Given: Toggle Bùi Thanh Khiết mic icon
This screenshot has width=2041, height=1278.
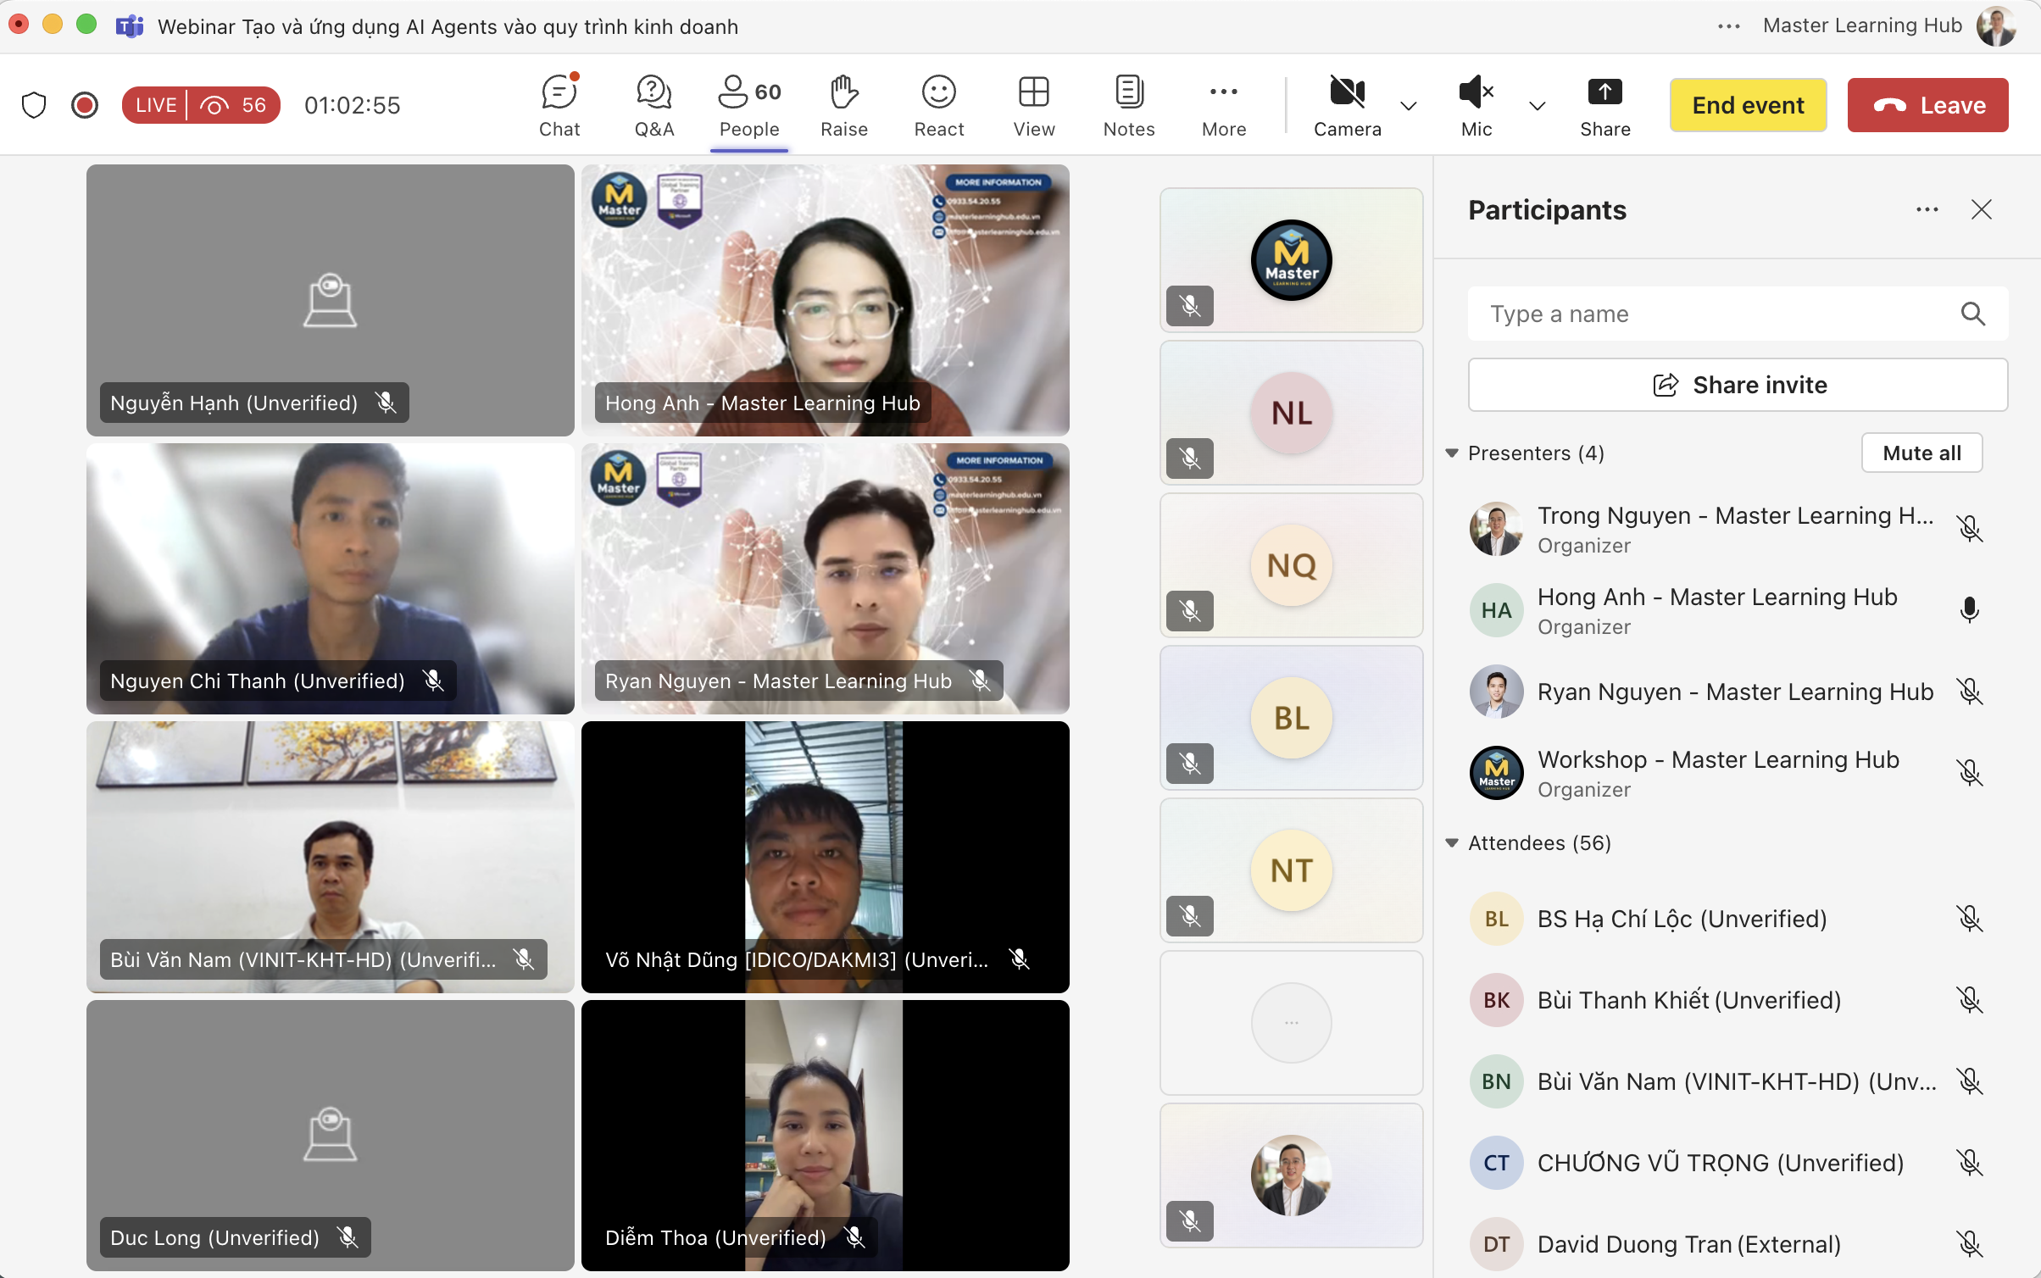Looking at the screenshot, I should point(1970,1000).
